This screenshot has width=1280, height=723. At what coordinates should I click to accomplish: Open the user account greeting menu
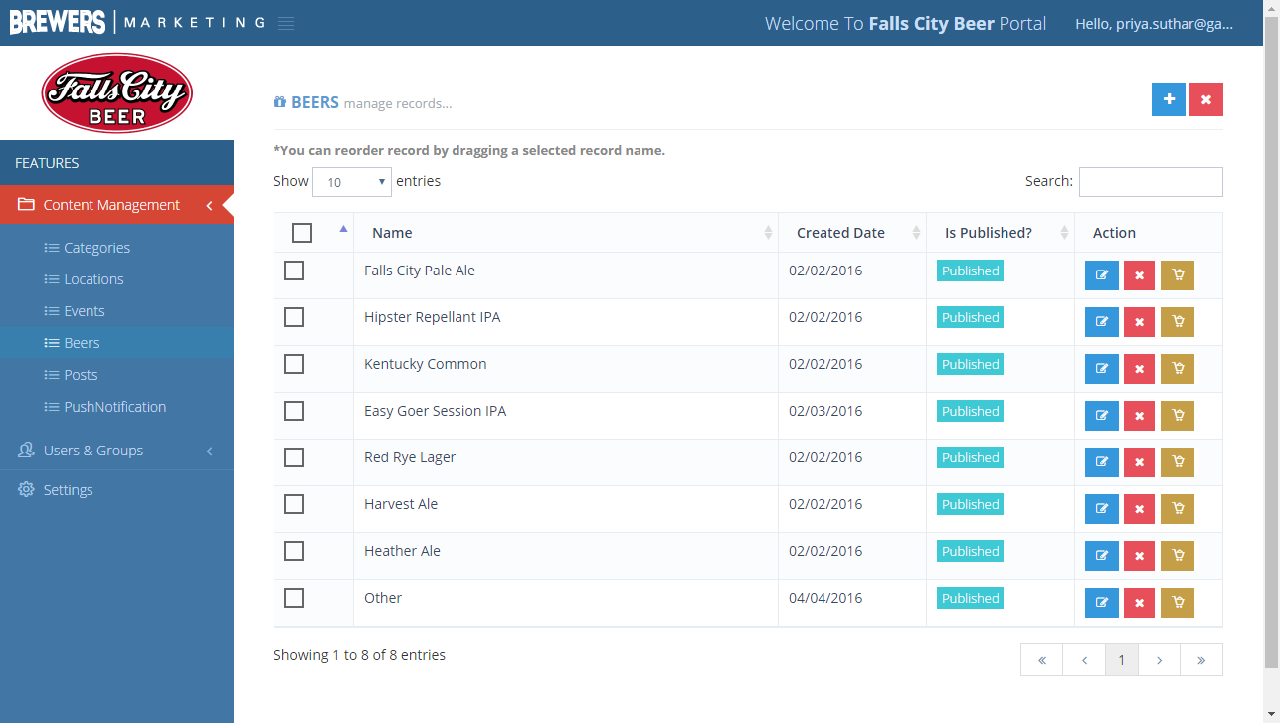(x=1154, y=24)
